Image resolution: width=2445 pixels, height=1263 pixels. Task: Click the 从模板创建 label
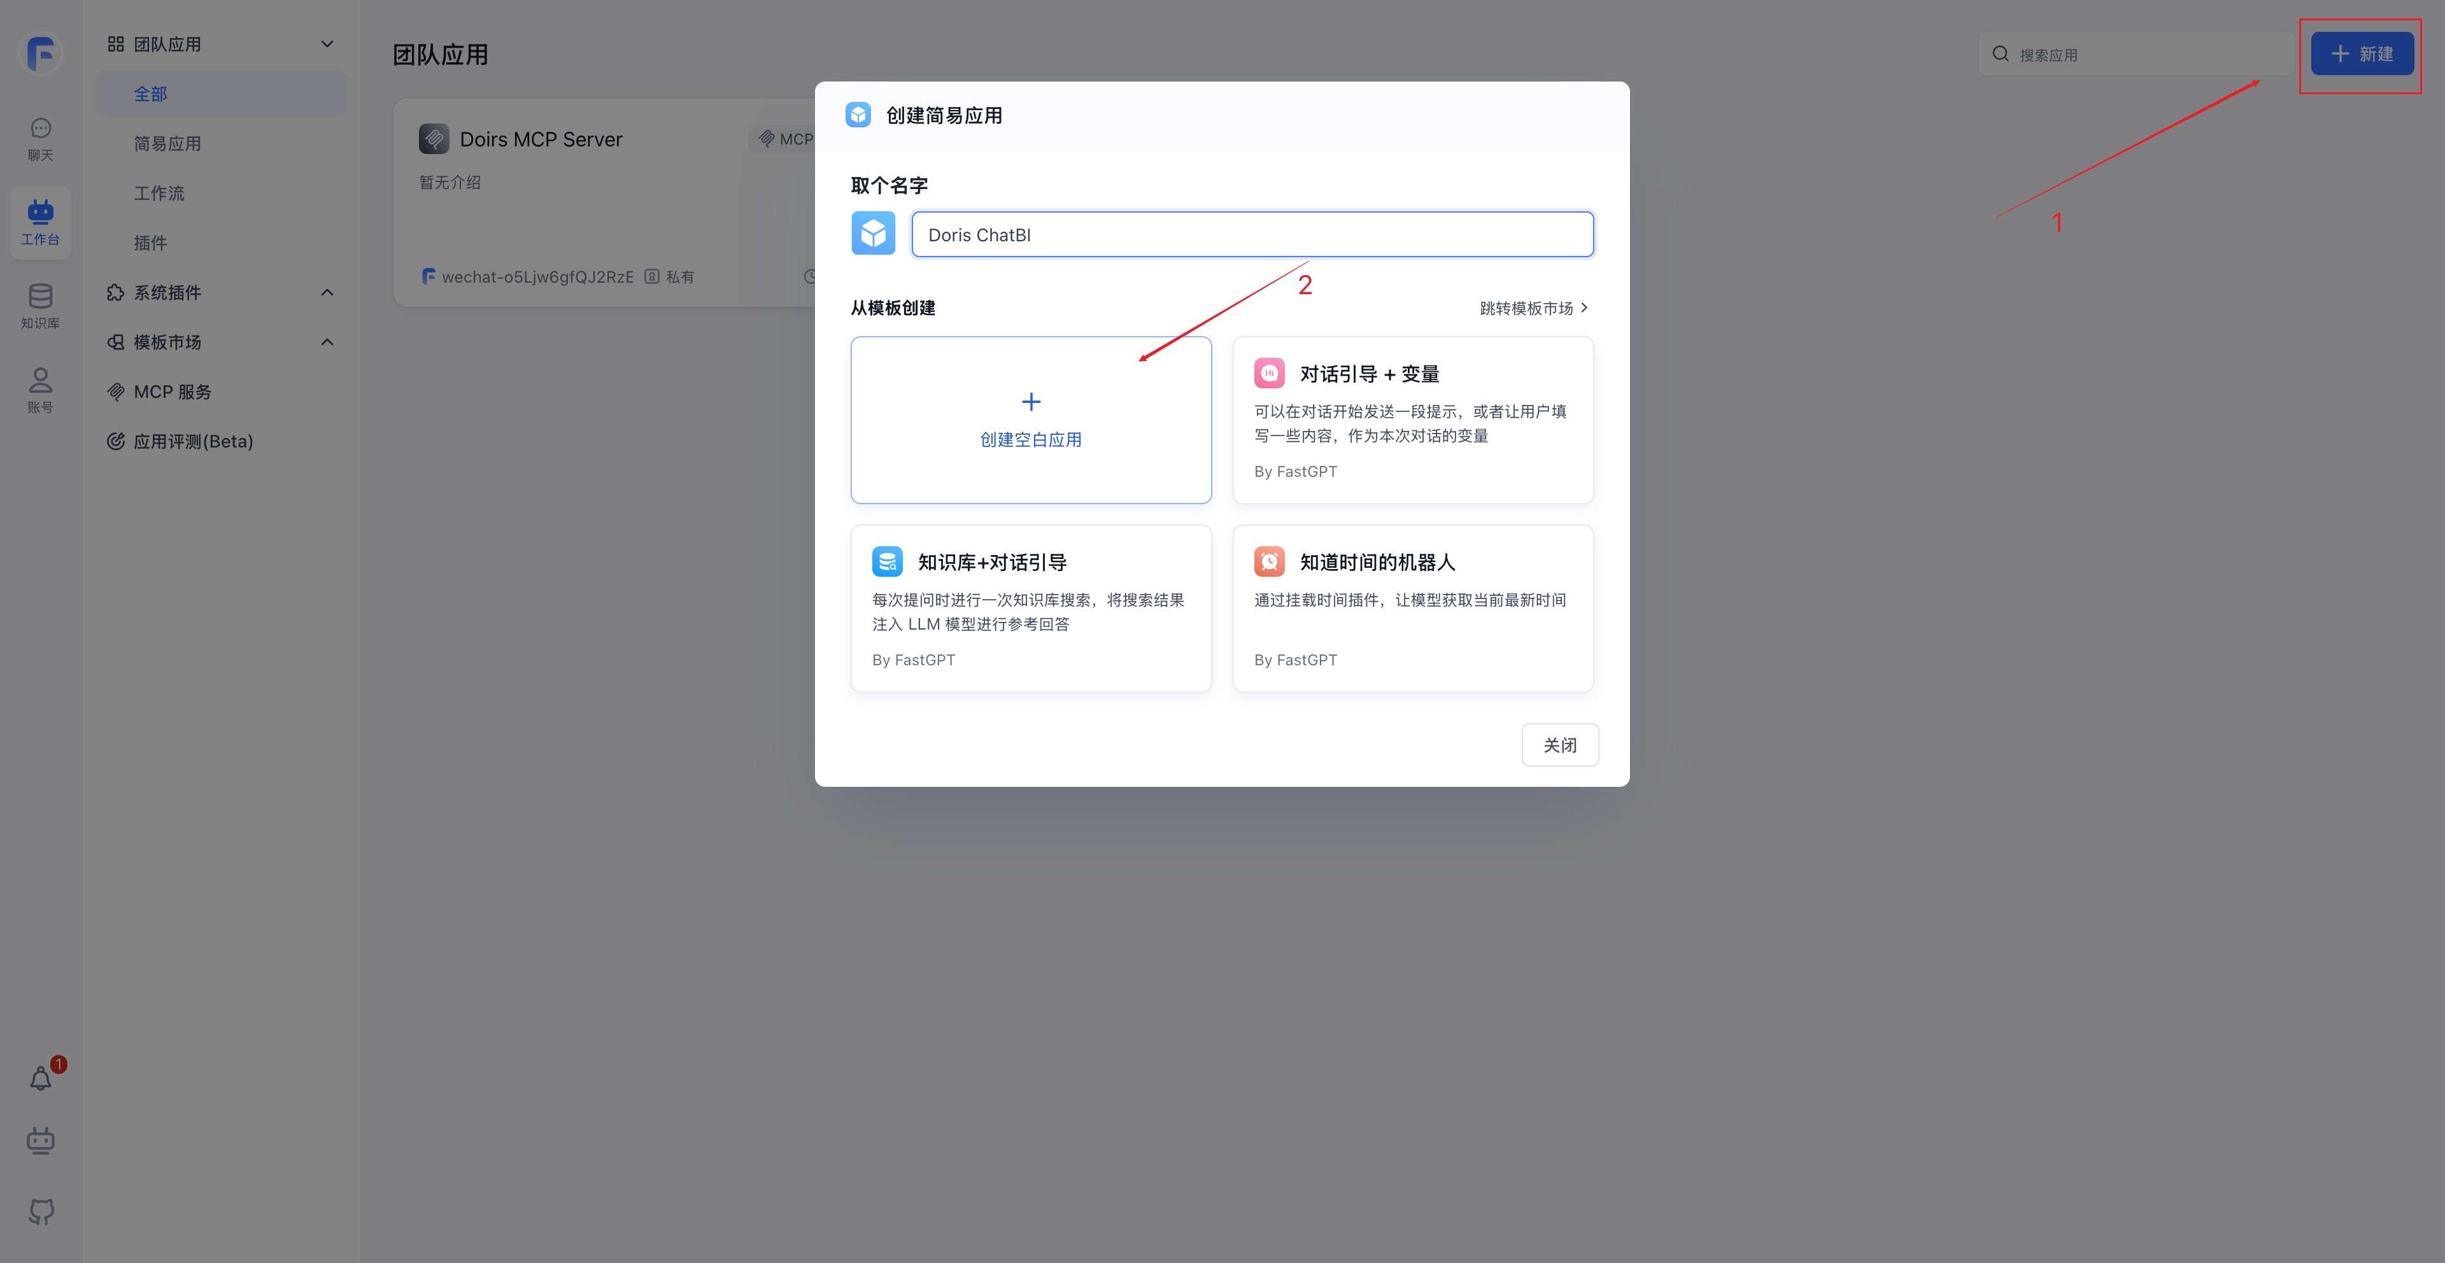coord(893,307)
